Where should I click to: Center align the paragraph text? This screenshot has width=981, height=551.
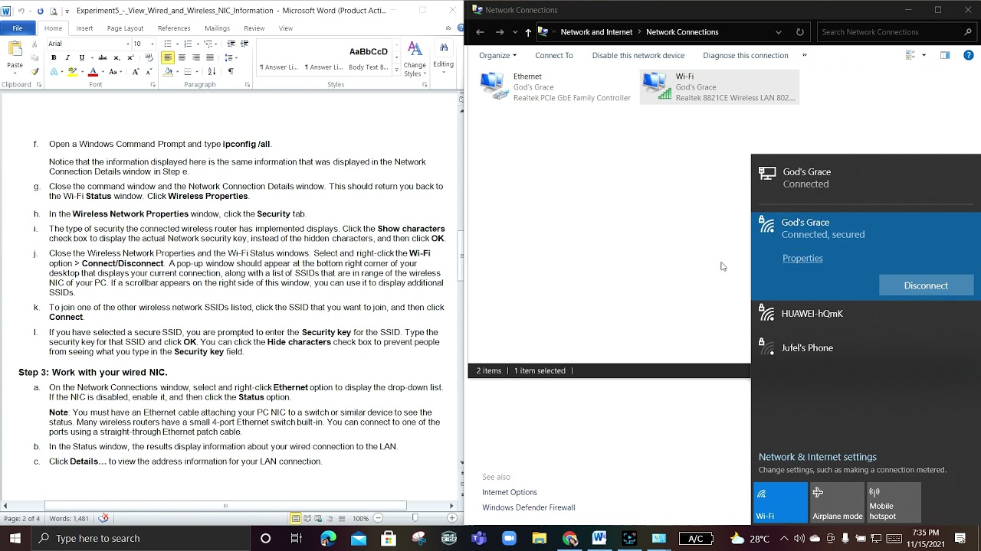click(x=182, y=57)
